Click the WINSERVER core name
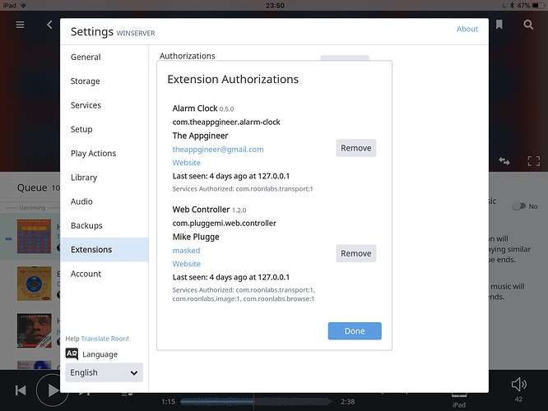This screenshot has width=548, height=411. point(136,33)
